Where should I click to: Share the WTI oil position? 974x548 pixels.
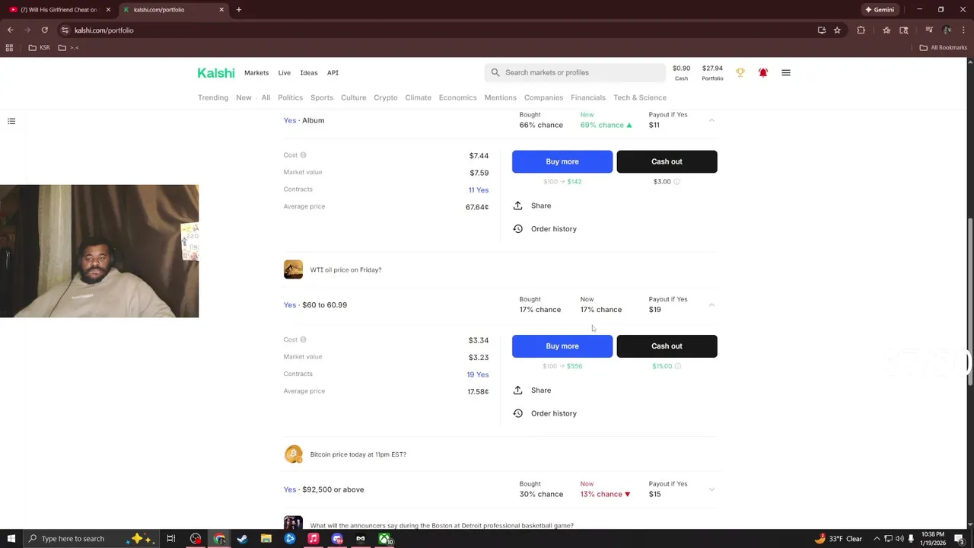pyautogui.click(x=532, y=390)
